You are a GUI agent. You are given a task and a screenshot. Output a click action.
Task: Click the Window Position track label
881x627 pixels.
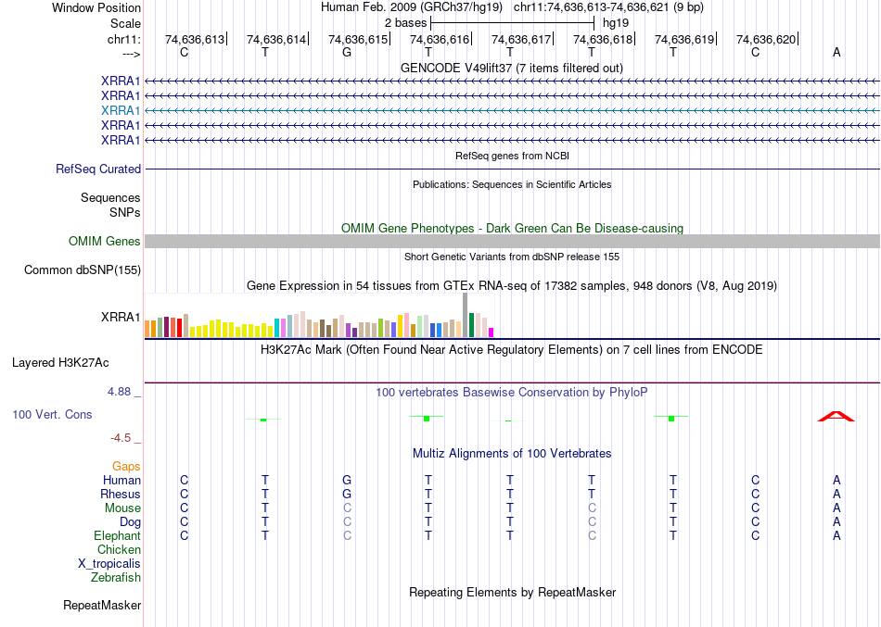96,7
